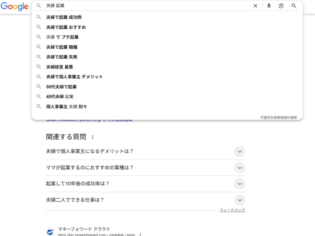Viewport: 315px width, 236px height.
Task: Expand 夫婦二人でできる仕事は？ question
Action: [x=239, y=200]
